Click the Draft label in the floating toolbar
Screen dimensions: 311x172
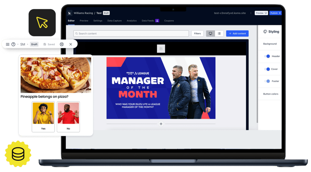point(34,44)
